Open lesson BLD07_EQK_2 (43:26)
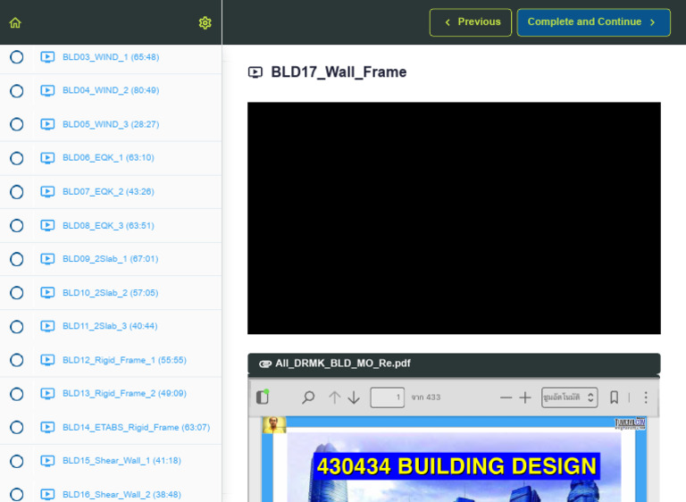 tap(108, 192)
